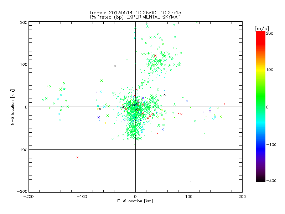285x214 pixels.
Task: Click the colorbar label "0" beside green
Action: (267, 107)
